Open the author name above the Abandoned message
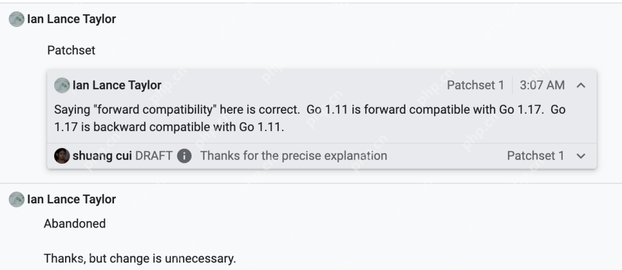The height and width of the screenshot is (270, 622). (71, 199)
